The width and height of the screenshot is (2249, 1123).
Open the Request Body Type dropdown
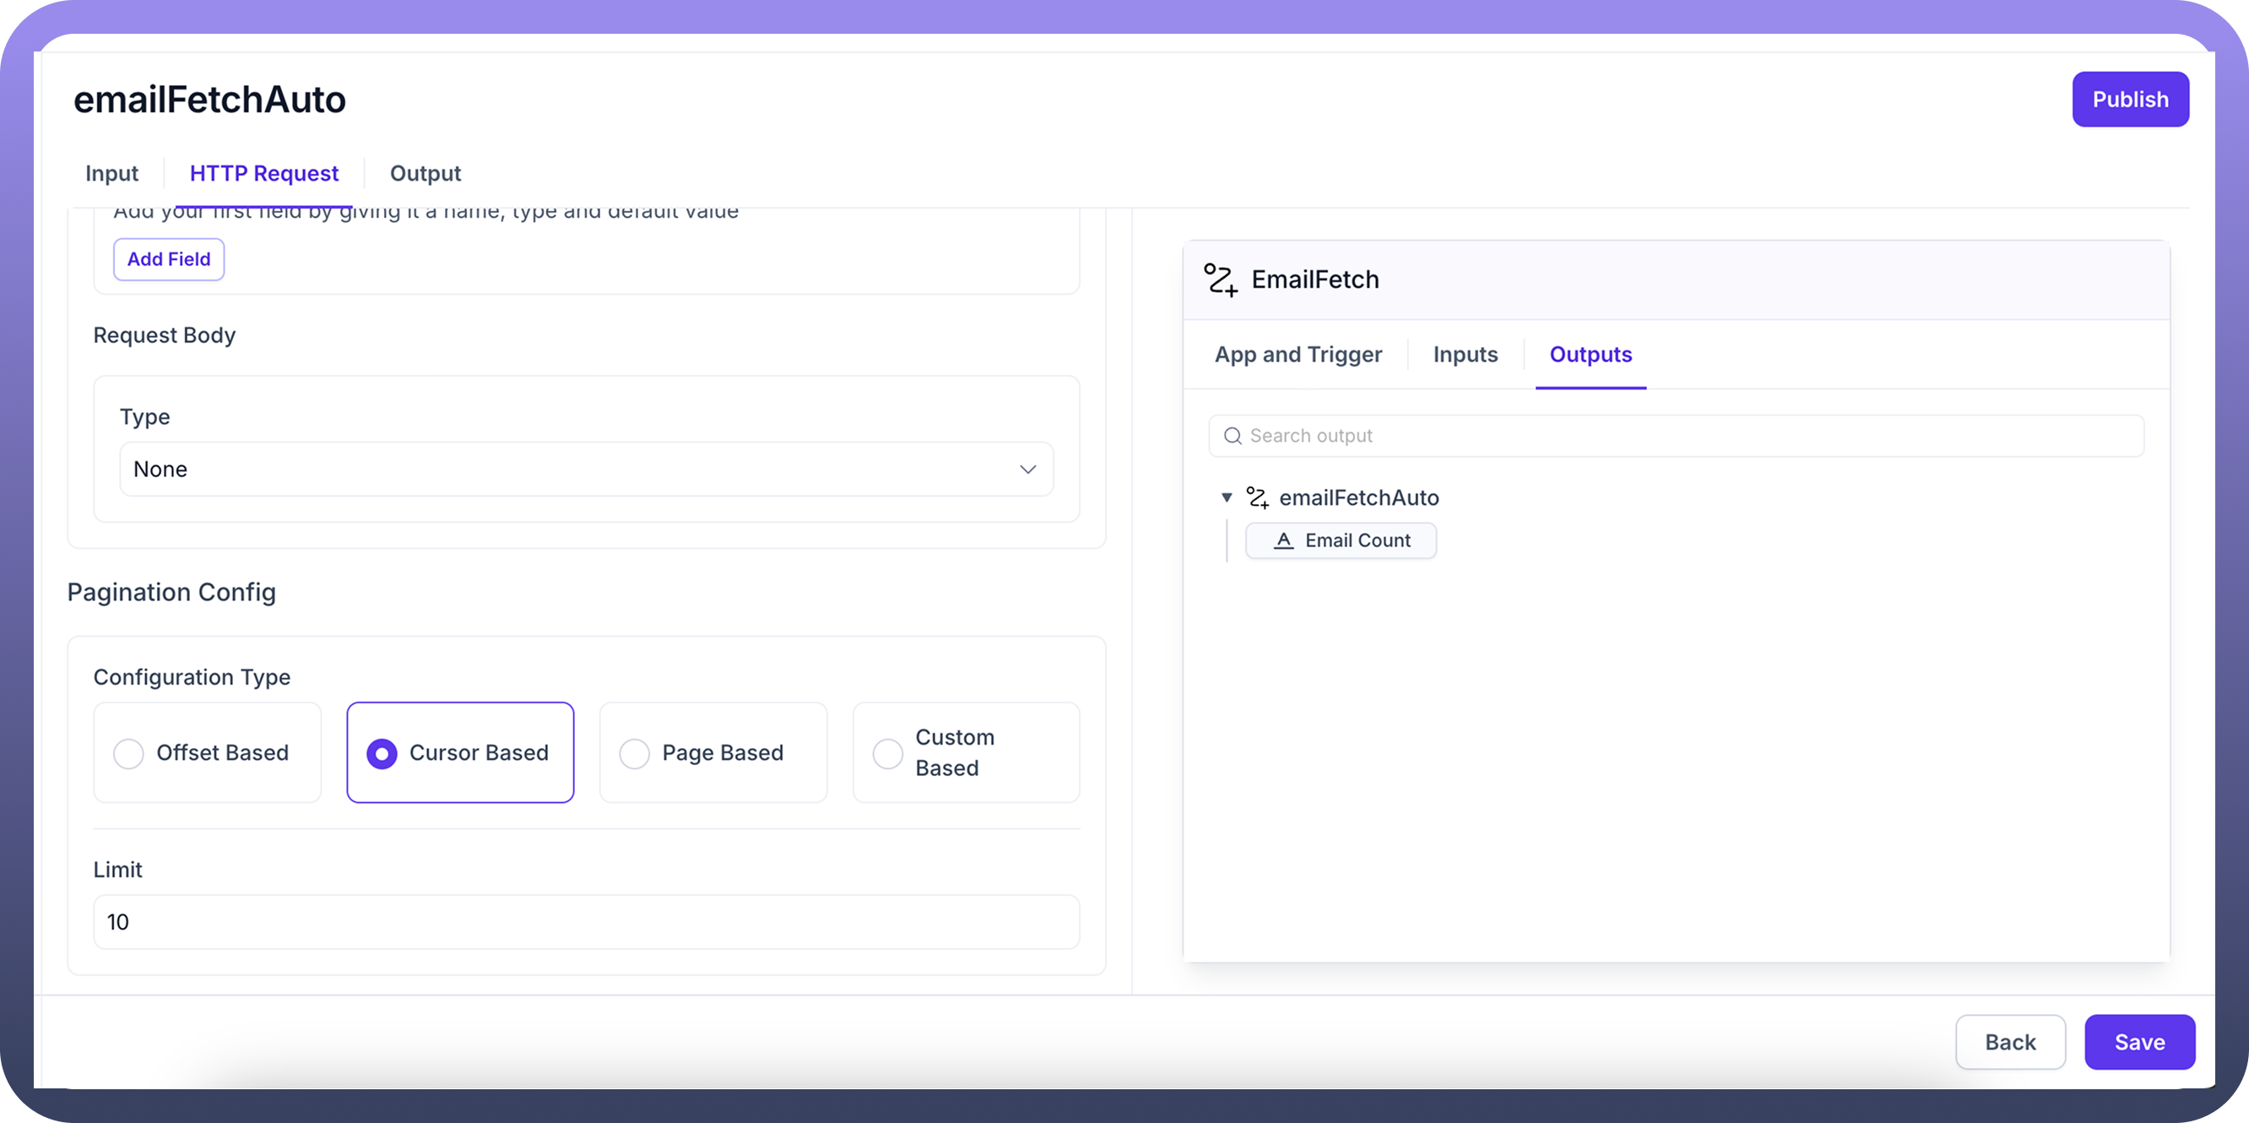pyautogui.click(x=585, y=469)
